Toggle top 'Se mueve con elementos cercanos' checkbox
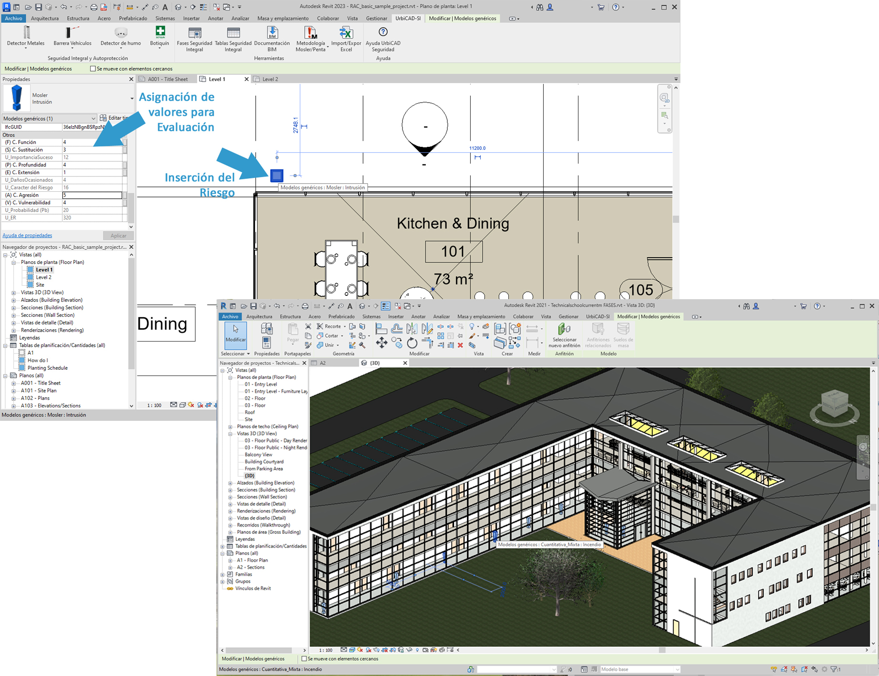 pos(93,69)
